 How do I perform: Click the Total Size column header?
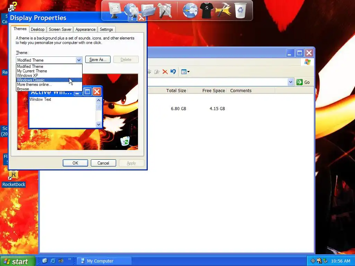point(168,90)
